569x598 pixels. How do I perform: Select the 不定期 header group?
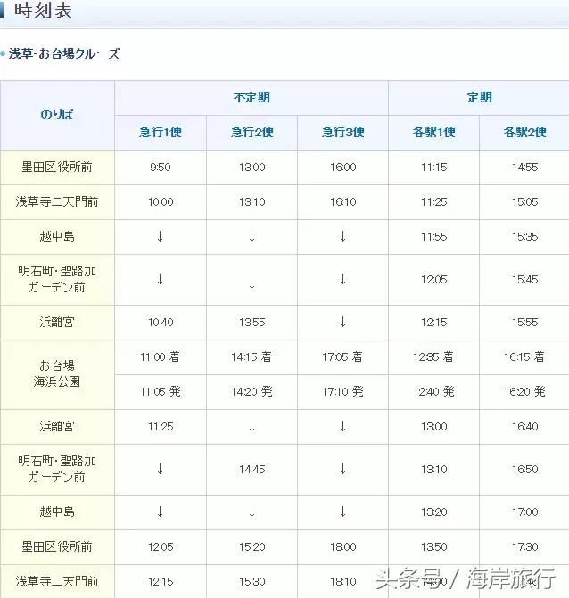point(252,97)
